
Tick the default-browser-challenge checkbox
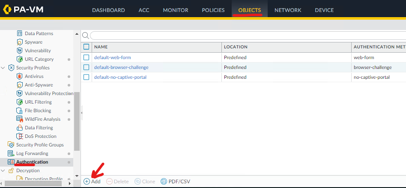[x=87, y=67]
